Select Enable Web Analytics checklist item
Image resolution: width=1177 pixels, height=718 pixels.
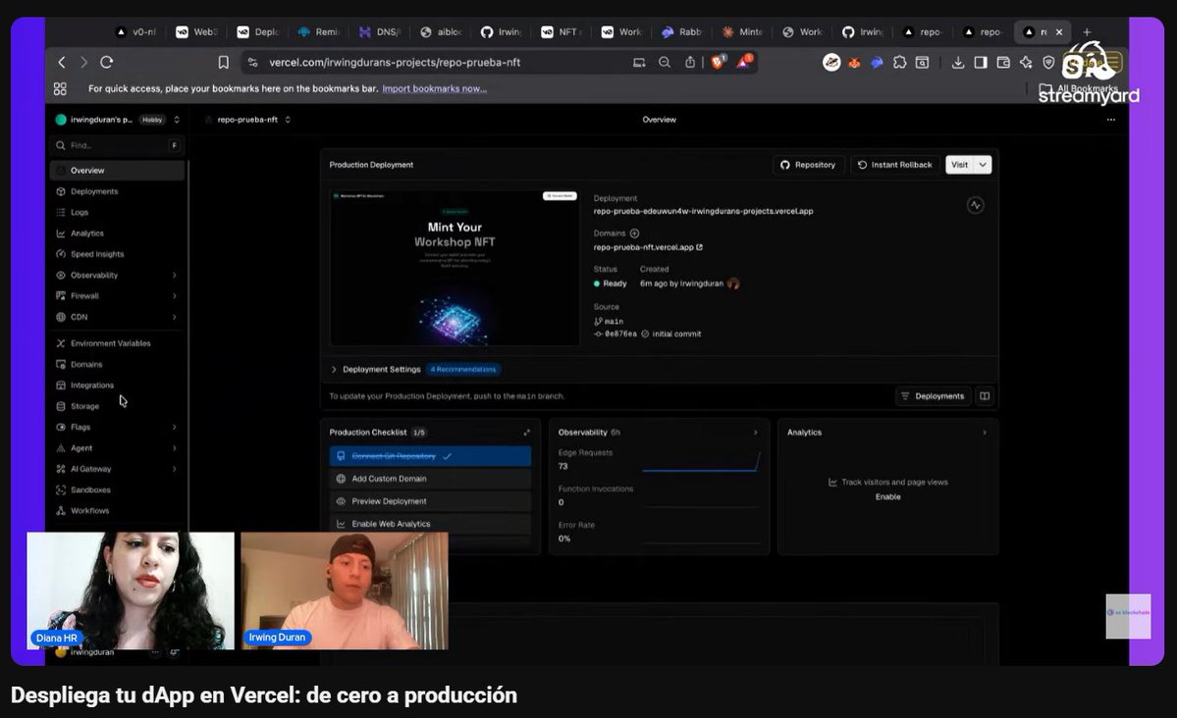[430, 524]
